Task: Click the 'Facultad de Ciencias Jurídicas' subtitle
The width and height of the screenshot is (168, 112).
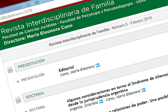Action: (29, 31)
